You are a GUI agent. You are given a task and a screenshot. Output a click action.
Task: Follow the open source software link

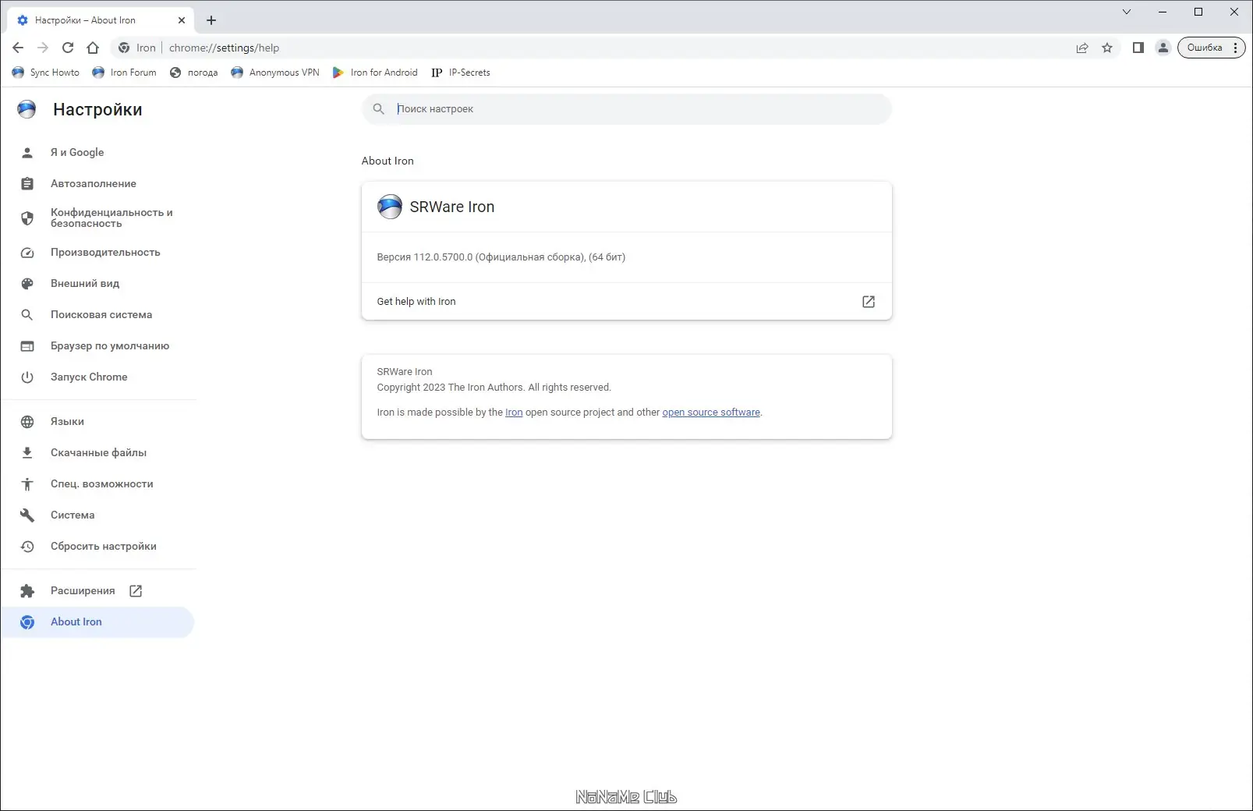pos(710,412)
